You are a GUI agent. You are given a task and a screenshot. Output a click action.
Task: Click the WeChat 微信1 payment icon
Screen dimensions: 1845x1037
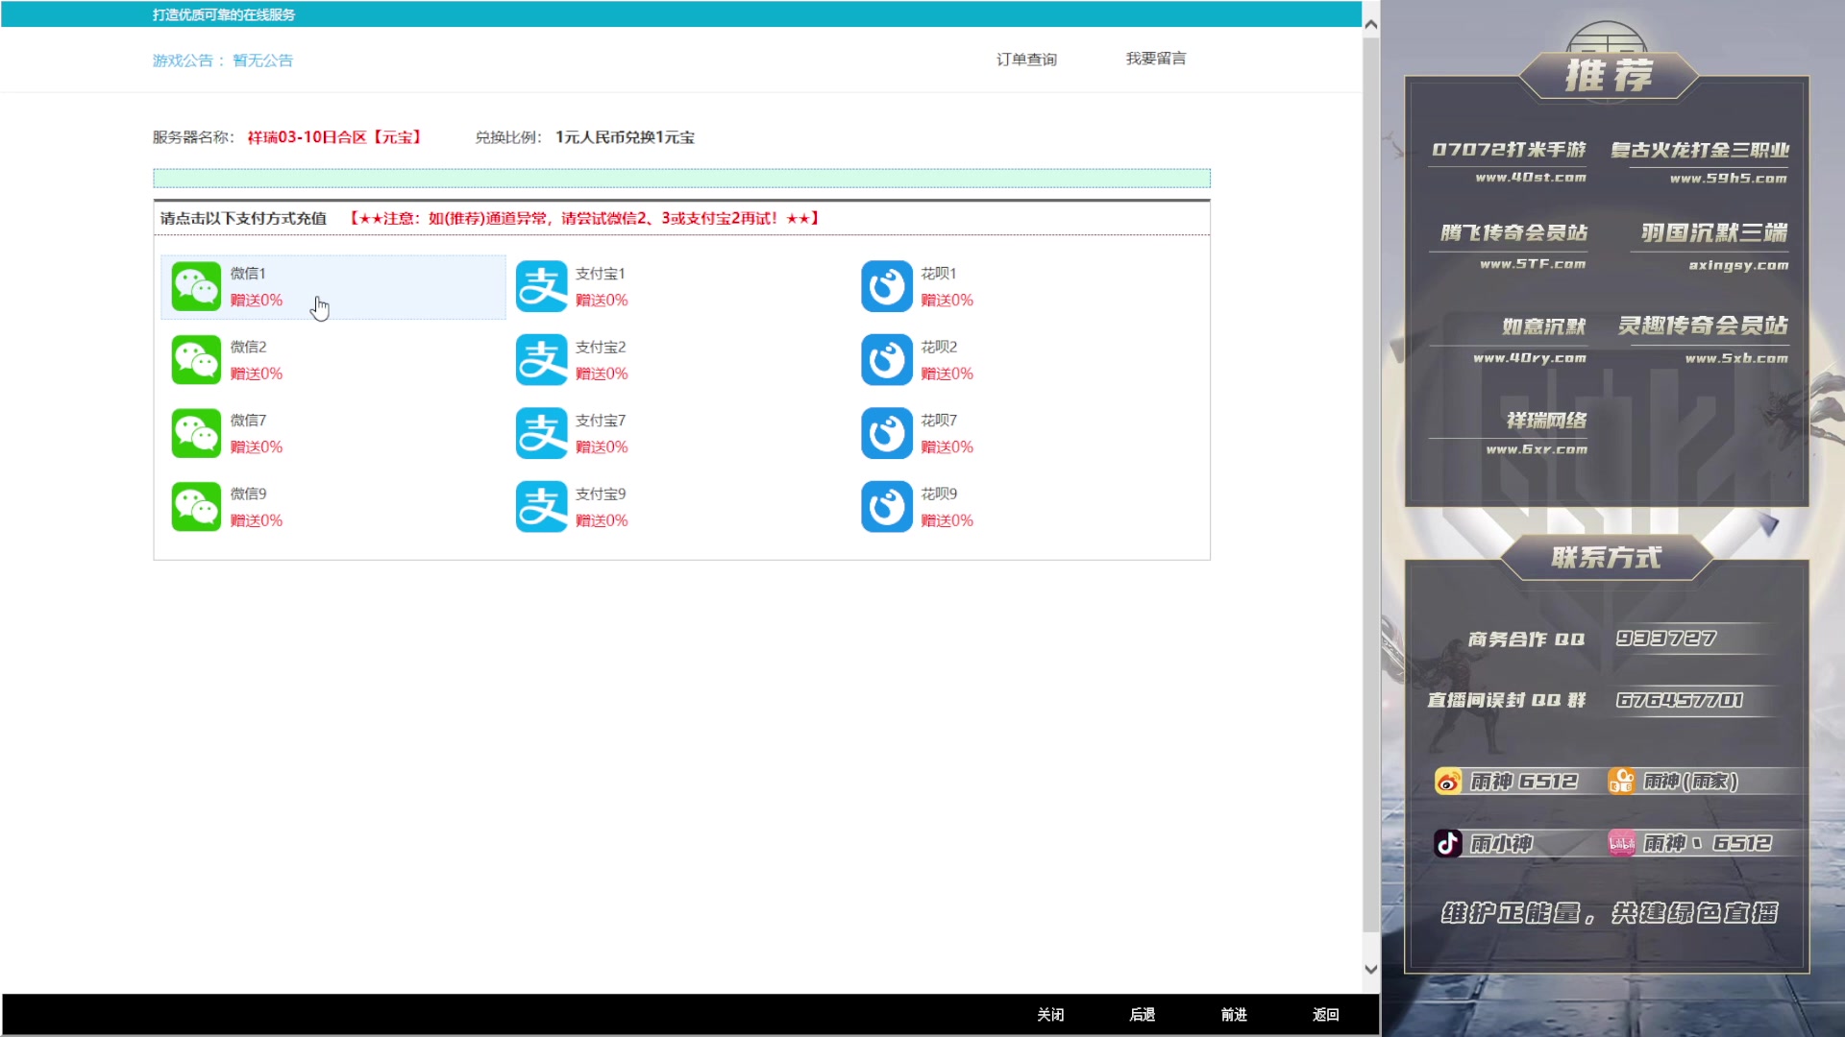(x=196, y=286)
